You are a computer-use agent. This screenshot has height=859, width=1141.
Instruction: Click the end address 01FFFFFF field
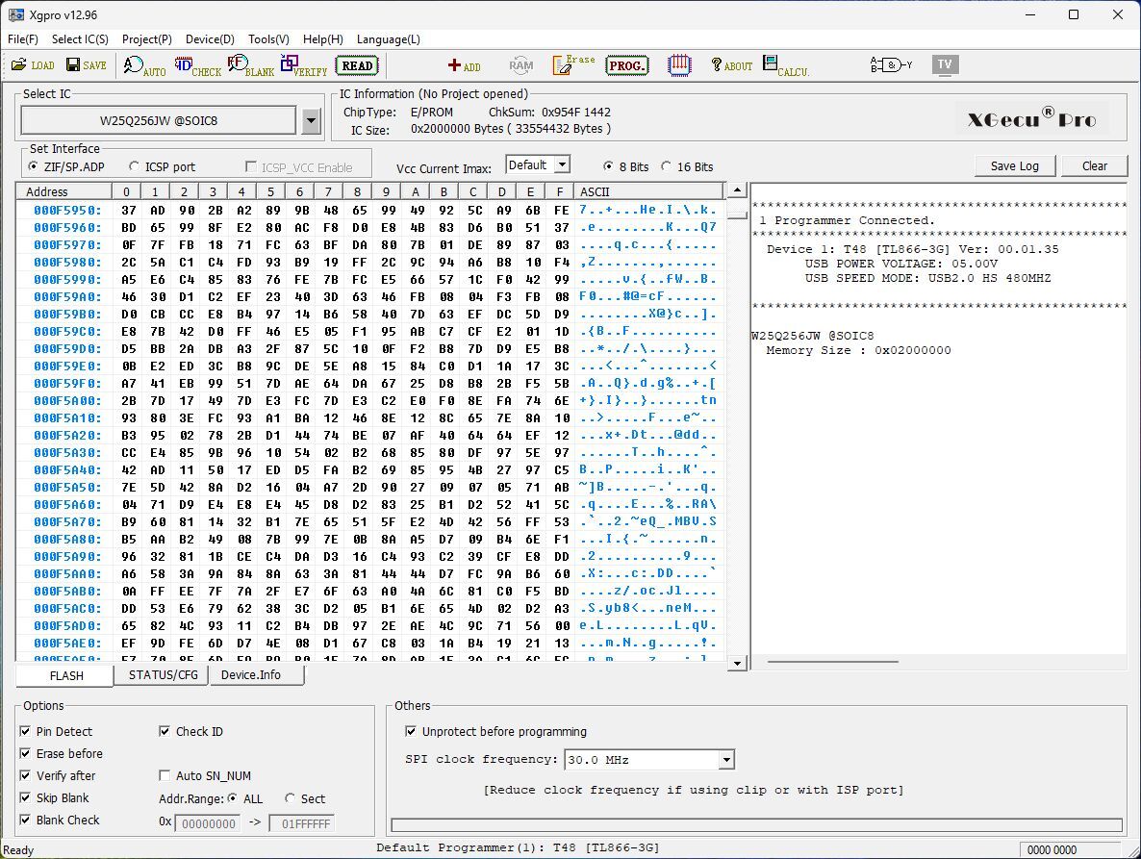301,823
